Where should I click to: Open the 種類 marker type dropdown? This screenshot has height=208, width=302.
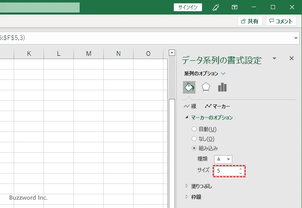point(223,159)
